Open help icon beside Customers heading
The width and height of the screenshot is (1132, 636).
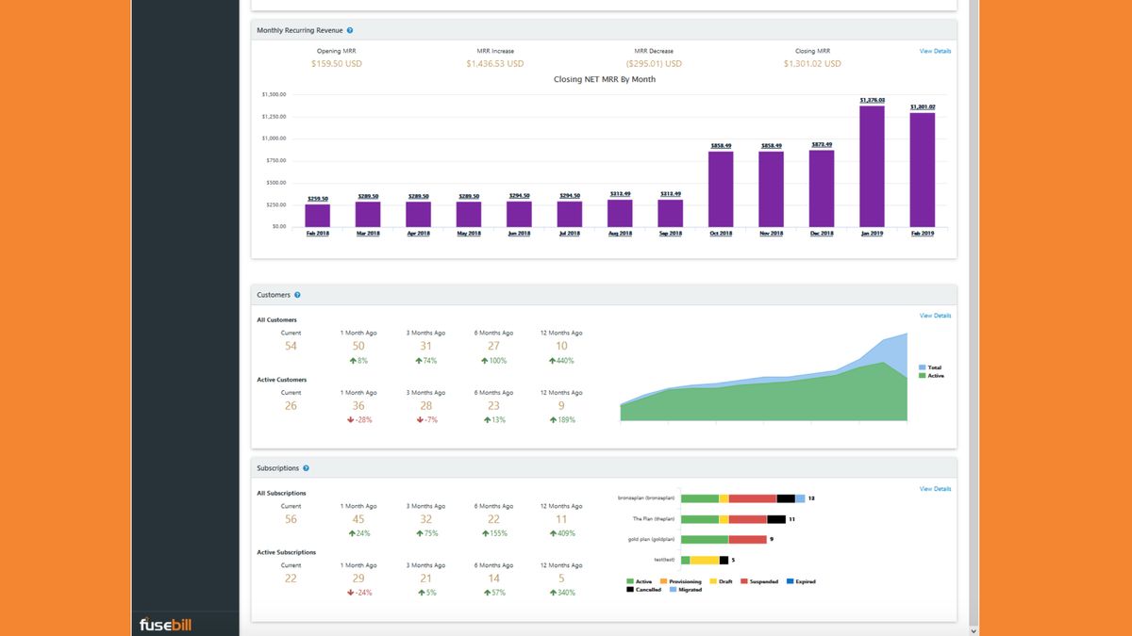297,295
